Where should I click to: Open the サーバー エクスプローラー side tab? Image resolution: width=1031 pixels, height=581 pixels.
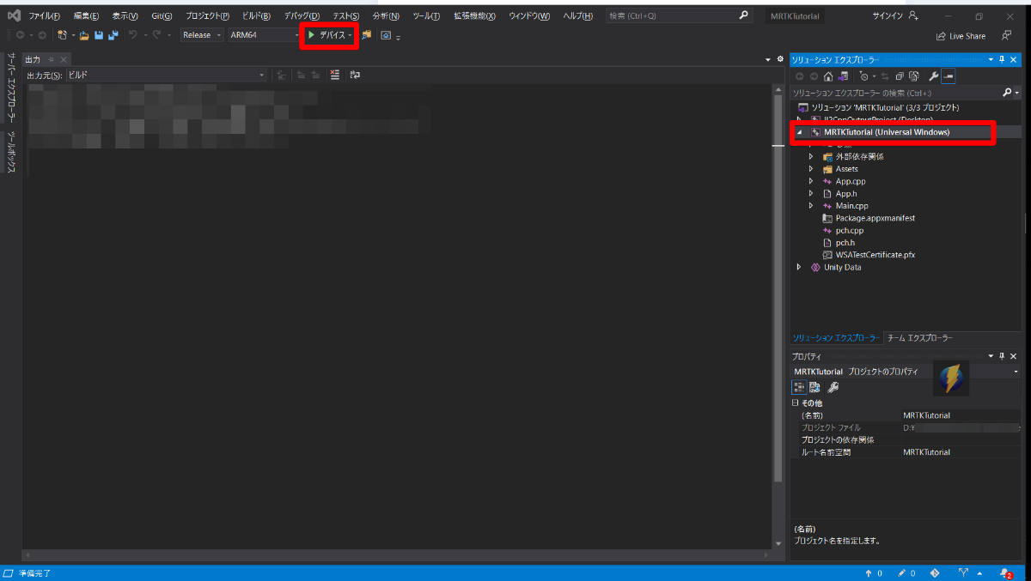pos(11,87)
